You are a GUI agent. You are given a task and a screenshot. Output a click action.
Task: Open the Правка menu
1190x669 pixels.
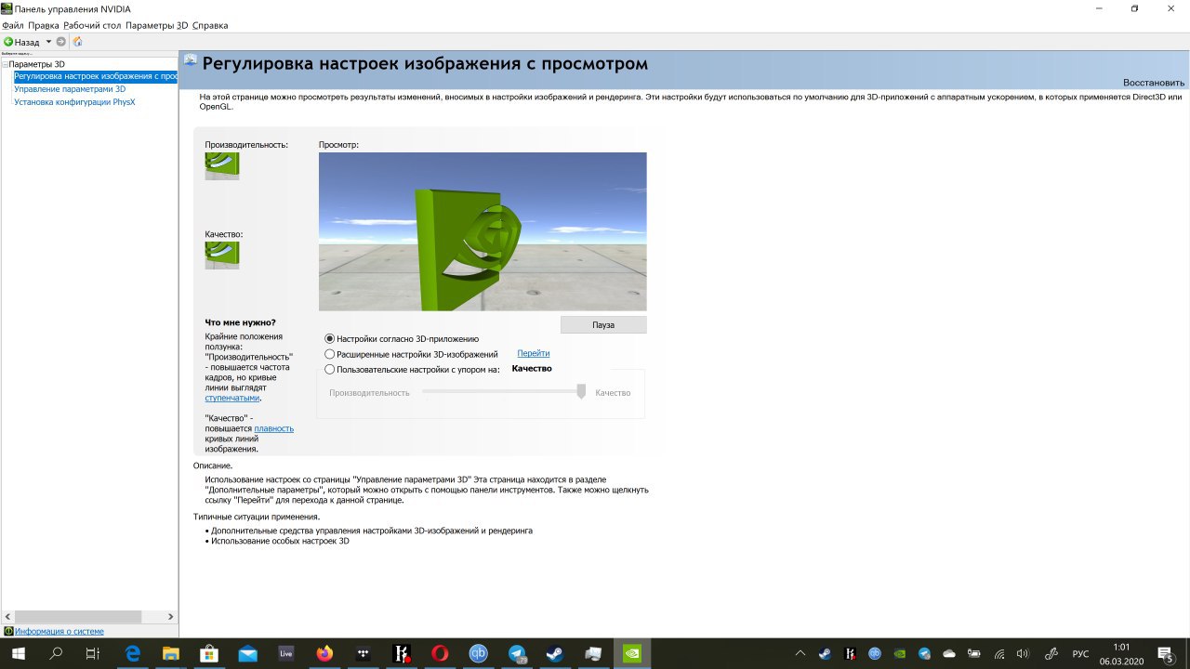[44, 25]
